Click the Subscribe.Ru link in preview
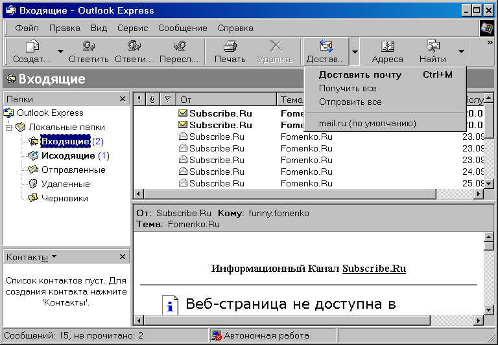The width and height of the screenshot is (498, 345). coord(374,269)
